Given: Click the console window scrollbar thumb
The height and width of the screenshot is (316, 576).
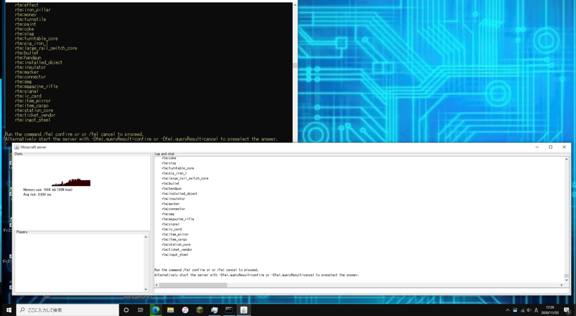Looking at the screenshot, I should [295, 65].
